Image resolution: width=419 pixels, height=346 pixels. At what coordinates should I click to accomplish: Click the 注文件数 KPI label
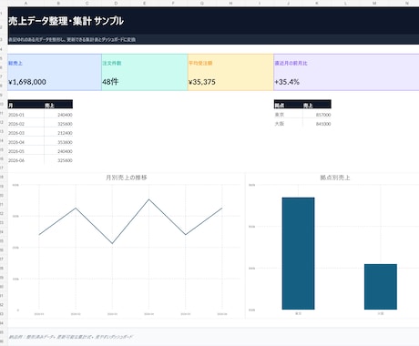(x=112, y=63)
